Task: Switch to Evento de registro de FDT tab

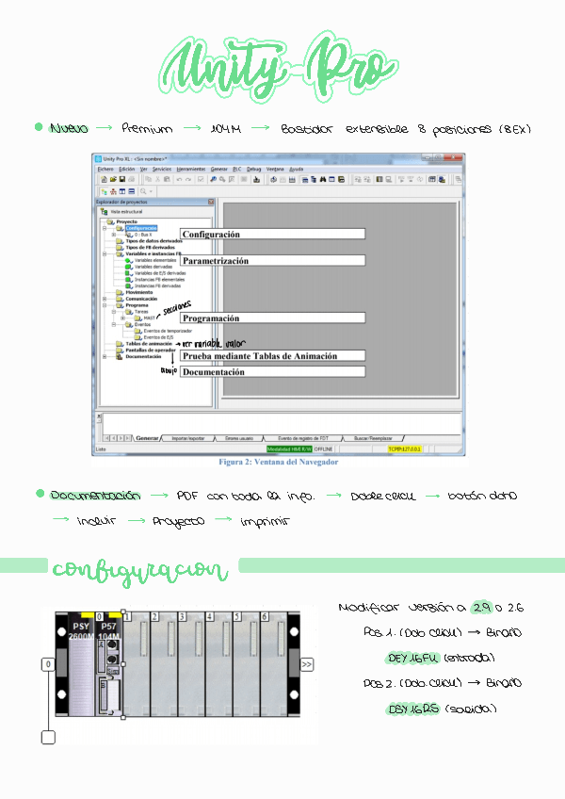Action: coord(303,438)
